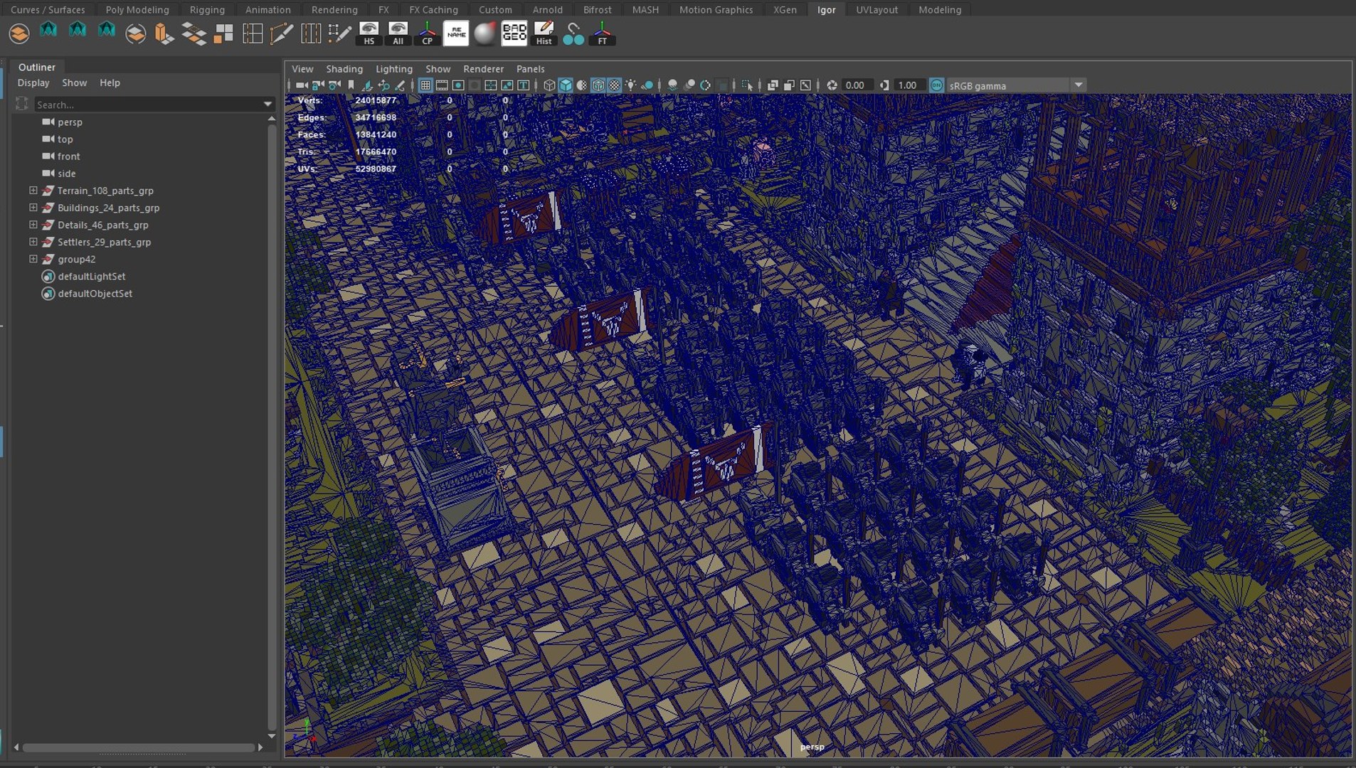Click the Outliner search field
Viewport: 1356px width, 768px height.
click(153, 105)
